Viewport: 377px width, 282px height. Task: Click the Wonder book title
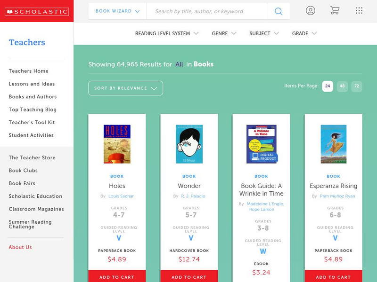click(189, 186)
